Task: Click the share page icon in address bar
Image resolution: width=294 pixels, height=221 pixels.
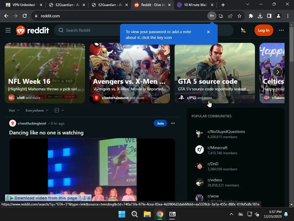Action: pyautogui.click(x=230, y=16)
